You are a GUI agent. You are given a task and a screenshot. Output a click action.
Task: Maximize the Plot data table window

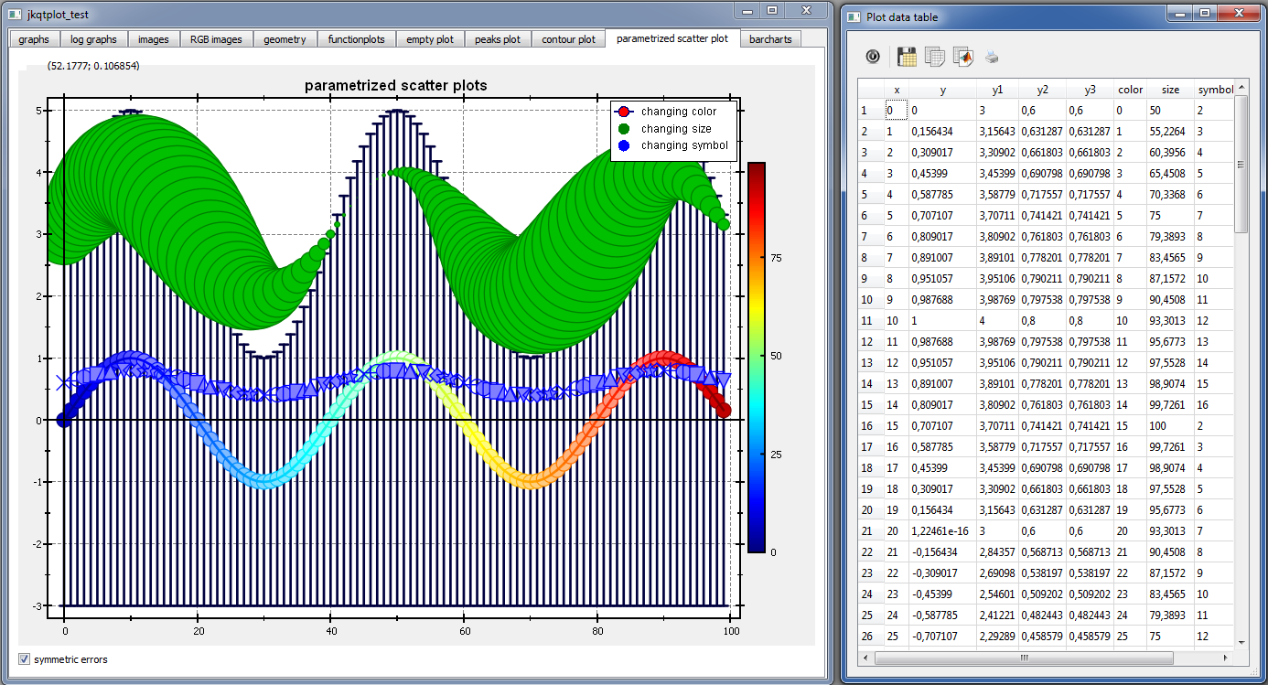tap(1206, 13)
